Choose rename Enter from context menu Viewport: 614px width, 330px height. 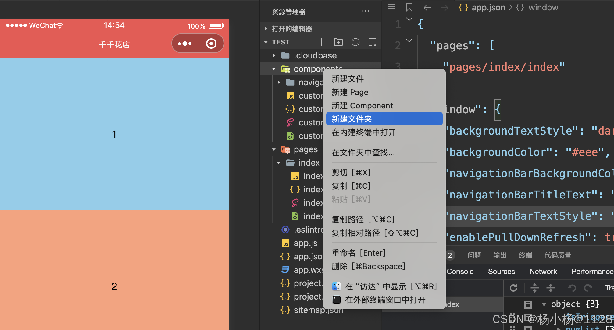[359, 253]
